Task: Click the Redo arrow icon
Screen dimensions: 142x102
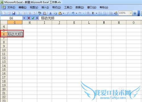Action: click(80, 13)
